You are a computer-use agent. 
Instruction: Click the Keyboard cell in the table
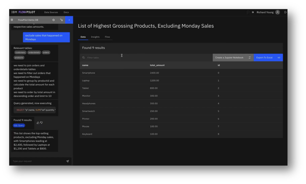(x=87, y=134)
